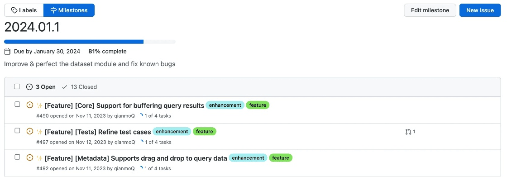
Task: Click task progress icon on issue #490
Action: pos(141,116)
